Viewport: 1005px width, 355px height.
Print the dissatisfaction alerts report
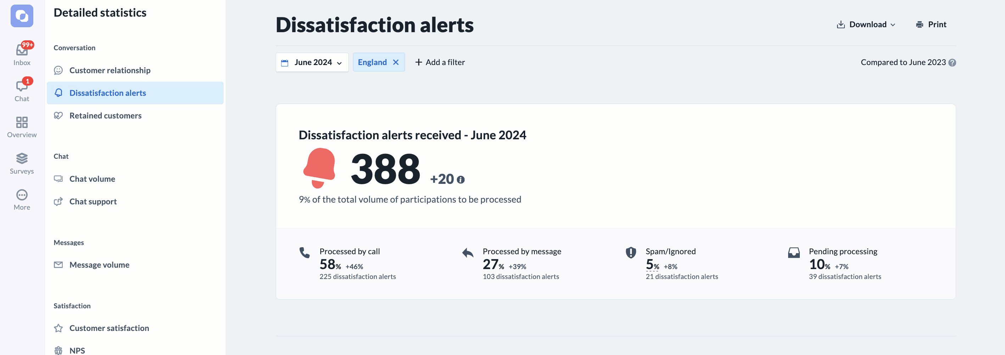click(931, 24)
